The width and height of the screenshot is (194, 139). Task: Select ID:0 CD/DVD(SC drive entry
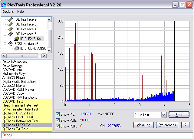point(33,48)
